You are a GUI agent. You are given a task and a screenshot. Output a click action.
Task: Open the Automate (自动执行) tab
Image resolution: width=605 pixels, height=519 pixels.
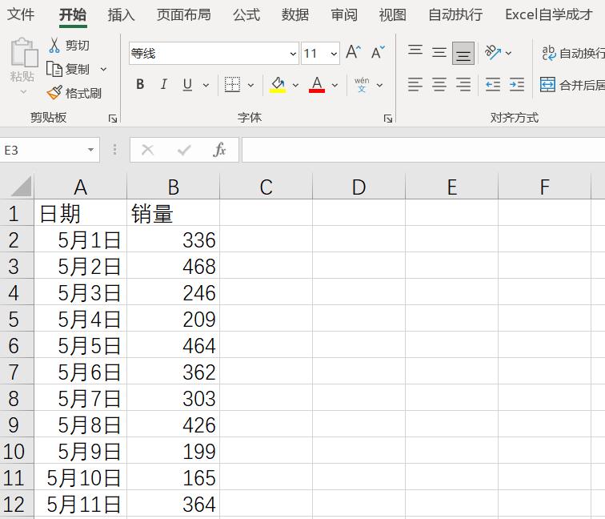click(x=455, y=14)
